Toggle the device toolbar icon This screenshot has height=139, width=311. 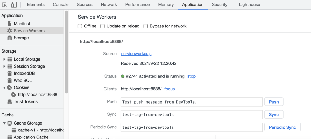pyautogui.click(x=14, y=4)
